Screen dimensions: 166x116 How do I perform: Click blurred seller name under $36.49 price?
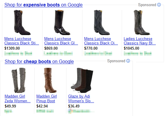[x=81, y=111]
